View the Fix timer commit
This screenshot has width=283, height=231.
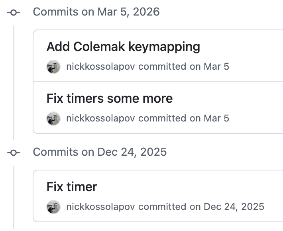[x=72, y=187]
